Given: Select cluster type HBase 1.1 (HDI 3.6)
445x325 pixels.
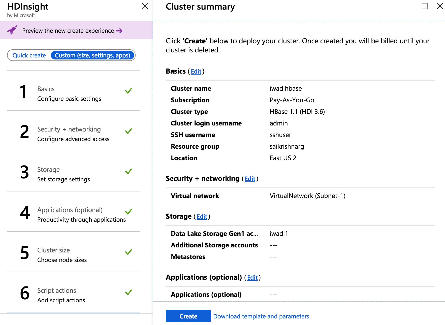Looking at the screenshot, I should coord(297,112).
